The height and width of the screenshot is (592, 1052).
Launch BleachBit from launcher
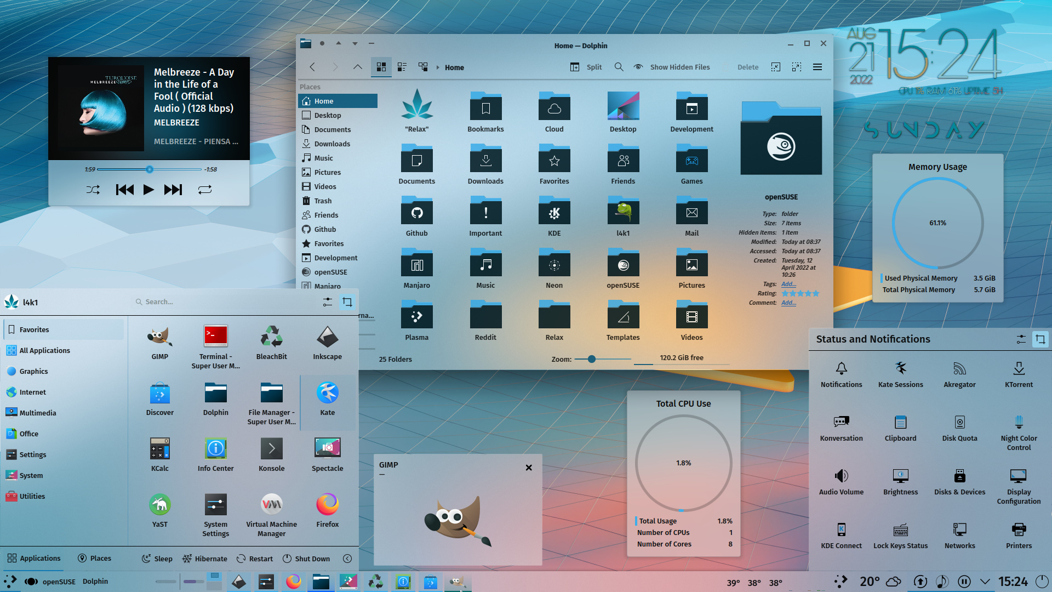pyautogui.click(x=272, y=343)
